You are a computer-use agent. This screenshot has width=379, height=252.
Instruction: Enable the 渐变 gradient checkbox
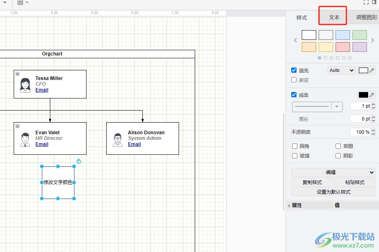pyautogui.click(x=294, y=80)
